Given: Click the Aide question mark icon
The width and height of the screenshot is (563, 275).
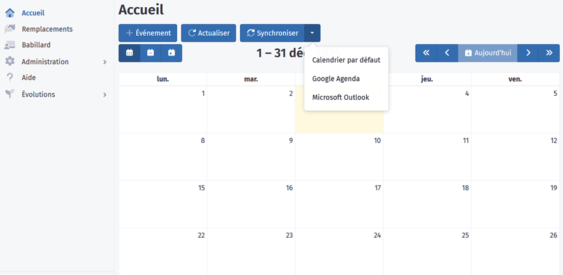Looking at the screenshot, I should click(x=10, y=78).
